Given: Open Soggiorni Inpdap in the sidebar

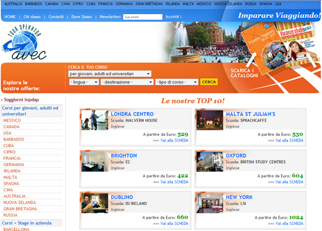Looking at the screenshot, I should click(x=22, y=99).
